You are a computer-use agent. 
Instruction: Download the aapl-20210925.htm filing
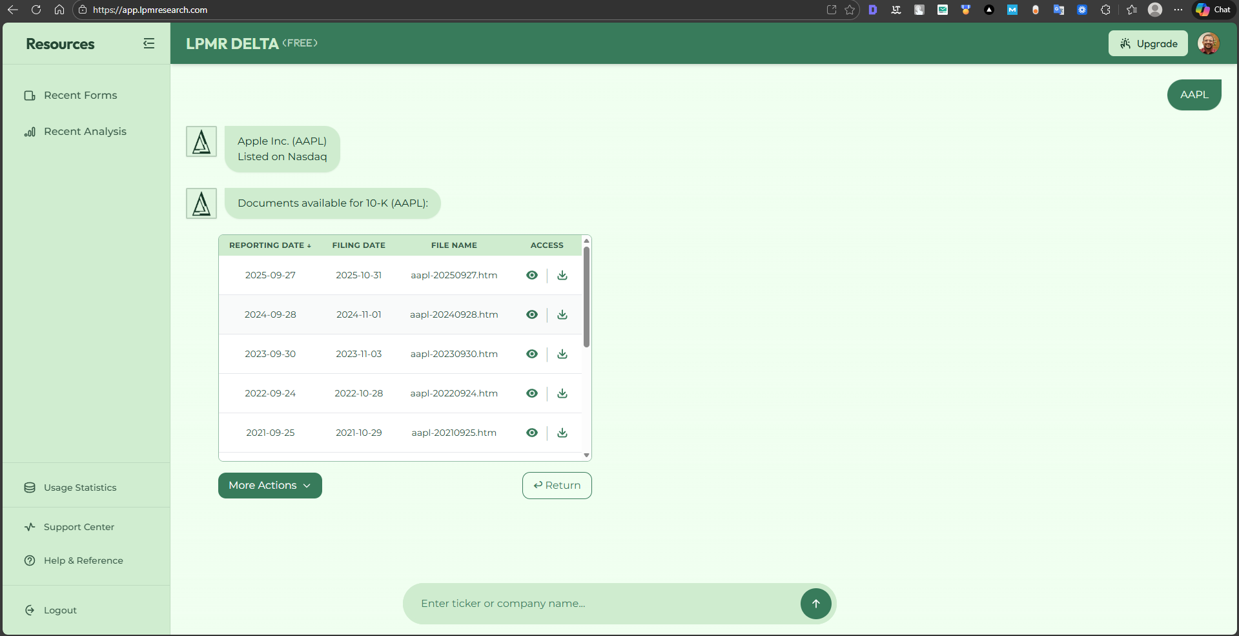(x=562, y=433)
